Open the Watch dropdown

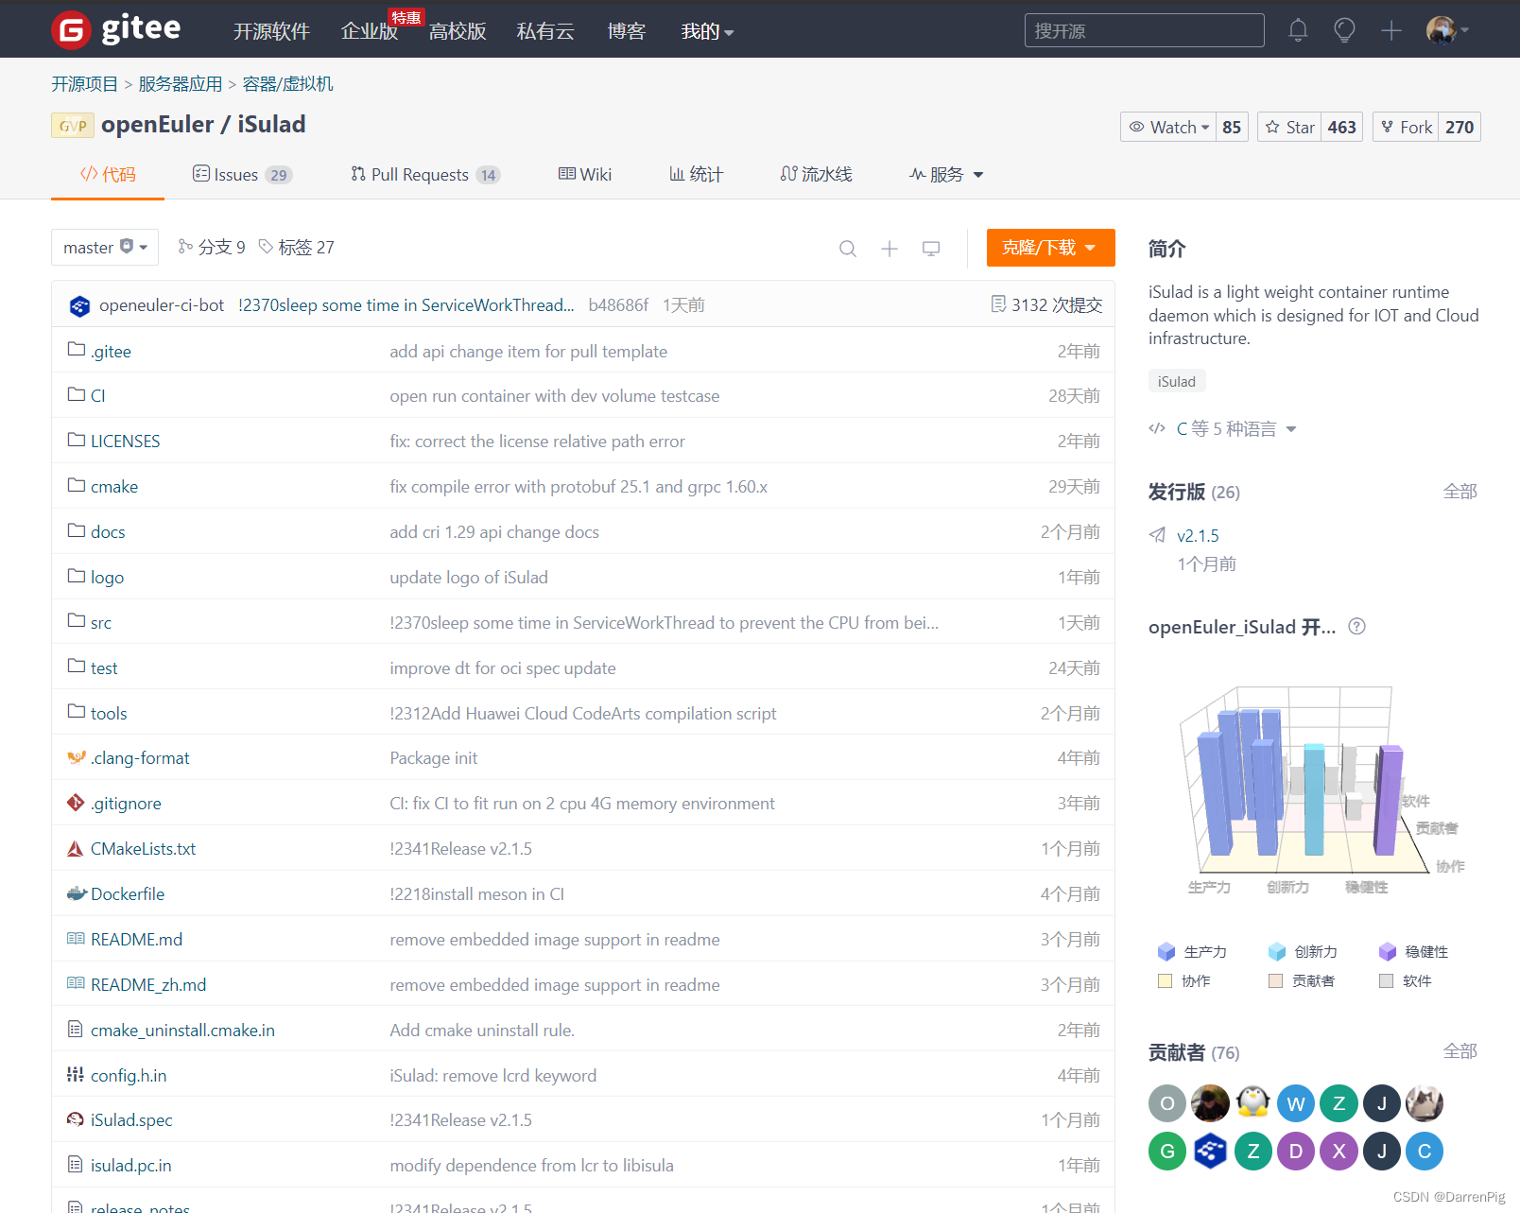point(1168,127)
